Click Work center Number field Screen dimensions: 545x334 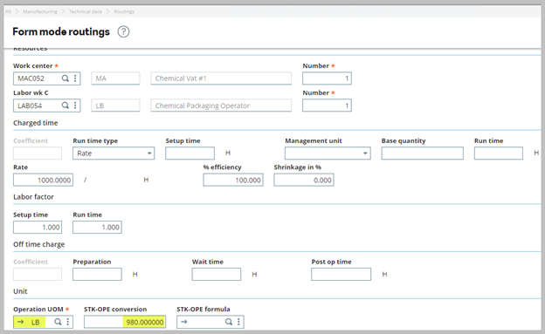tap(327, 78)
